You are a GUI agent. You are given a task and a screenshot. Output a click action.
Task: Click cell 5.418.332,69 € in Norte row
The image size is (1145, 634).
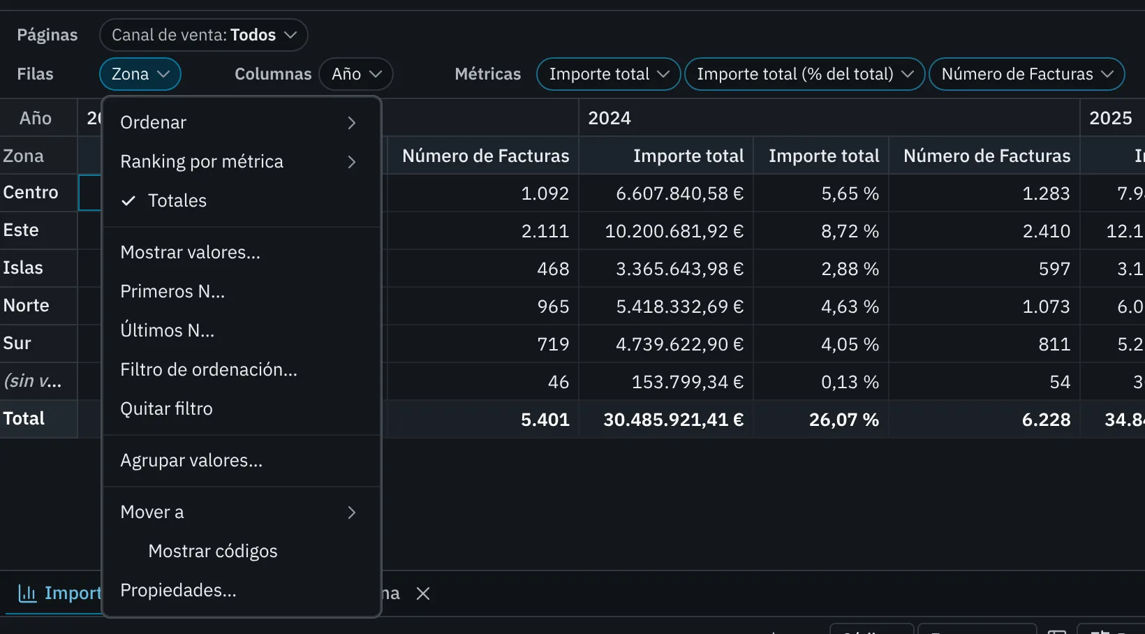point(666,307)
